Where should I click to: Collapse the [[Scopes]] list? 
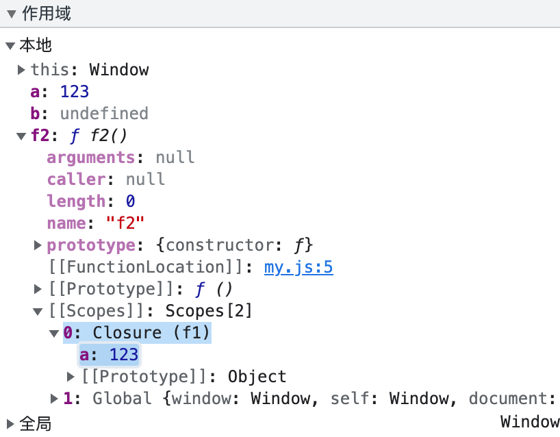point(38,312)
